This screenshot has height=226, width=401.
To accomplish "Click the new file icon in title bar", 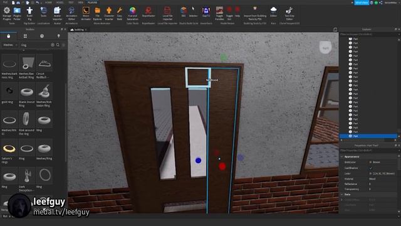I will [13, 3].
